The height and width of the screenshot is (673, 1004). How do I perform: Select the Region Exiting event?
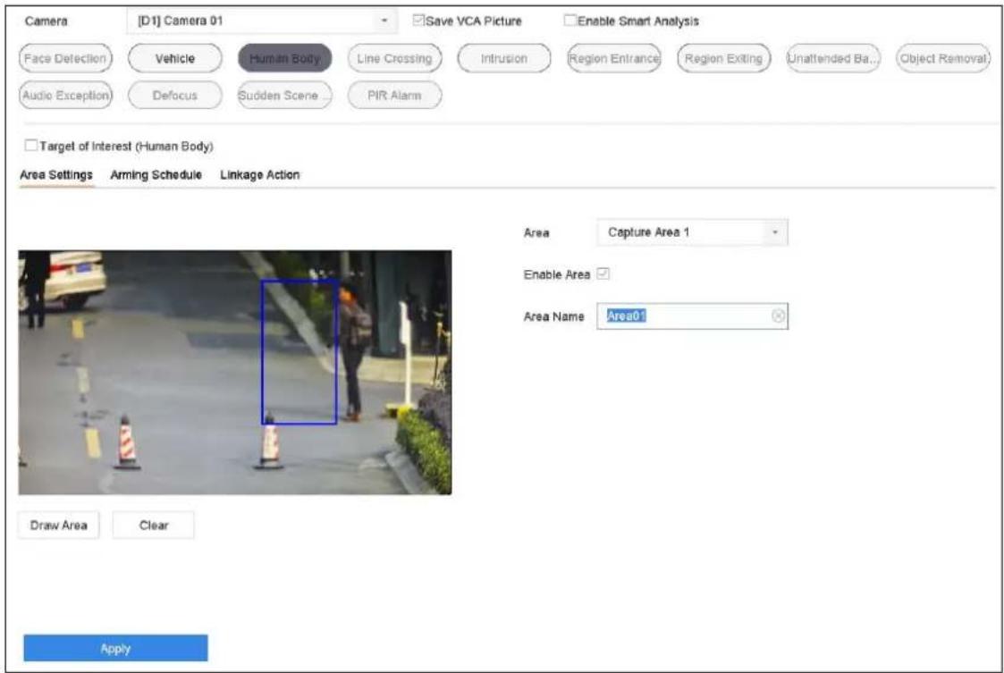pos(723,58)
